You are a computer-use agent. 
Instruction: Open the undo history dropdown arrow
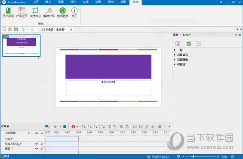point(27,29)
